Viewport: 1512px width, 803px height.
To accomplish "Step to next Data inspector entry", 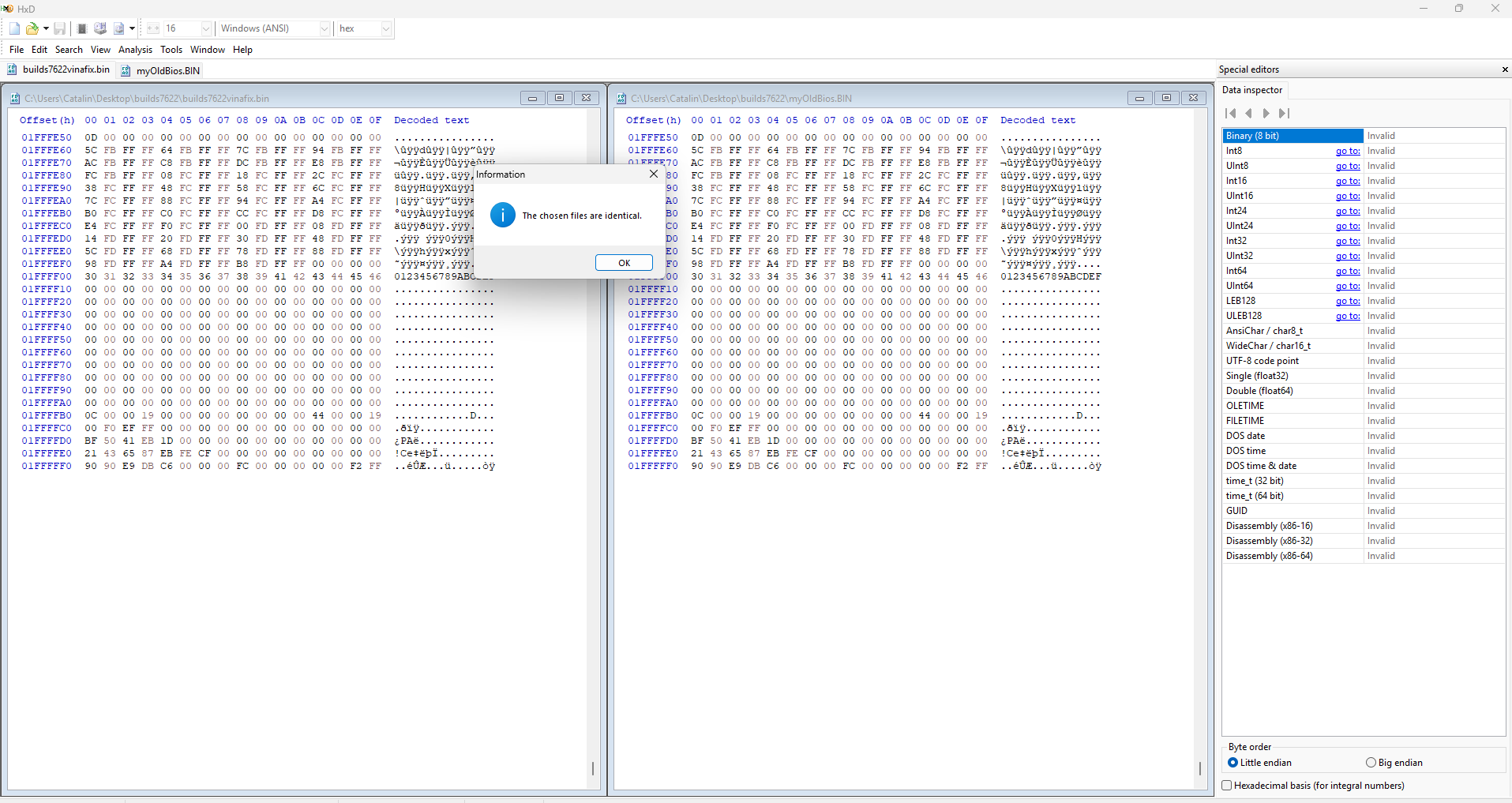I will pos(1265,113).
